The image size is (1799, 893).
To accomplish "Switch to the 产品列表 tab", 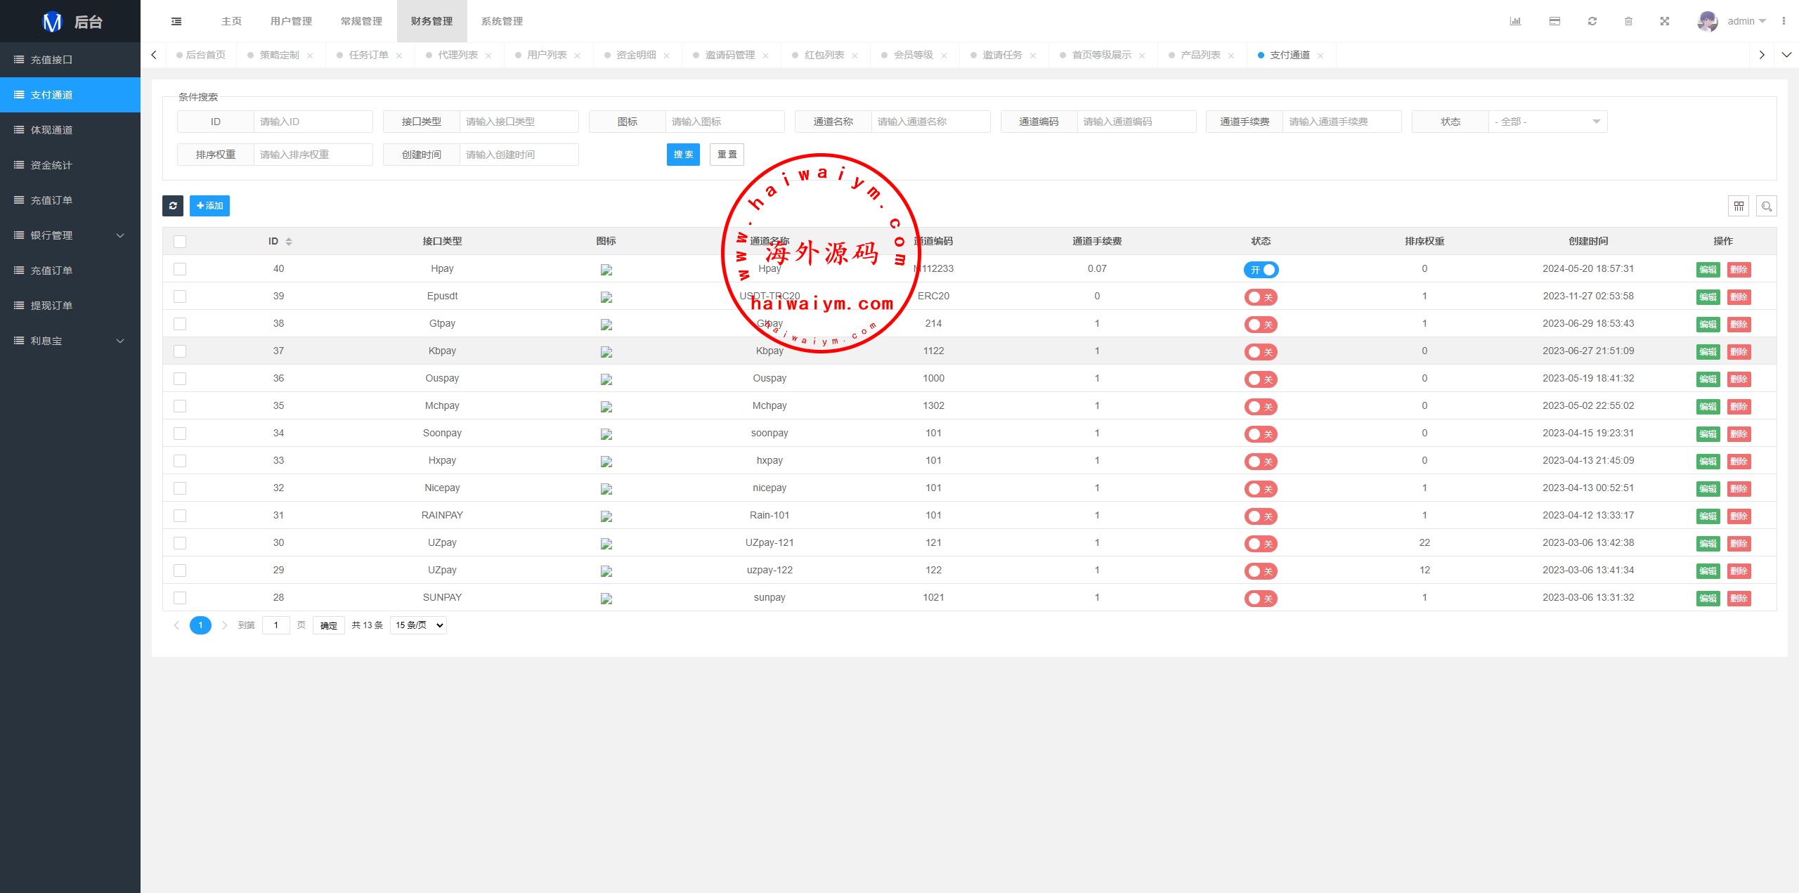I will click(1200, 55).
